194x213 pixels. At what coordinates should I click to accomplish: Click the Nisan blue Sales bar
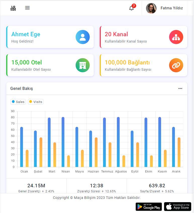[x=63, y=142]
